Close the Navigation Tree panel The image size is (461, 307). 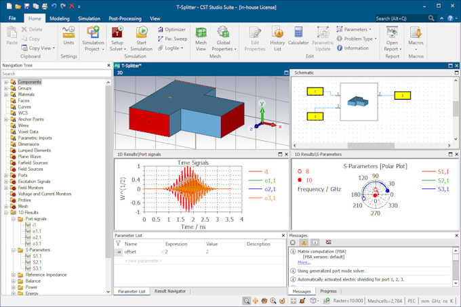coord(108,65)
